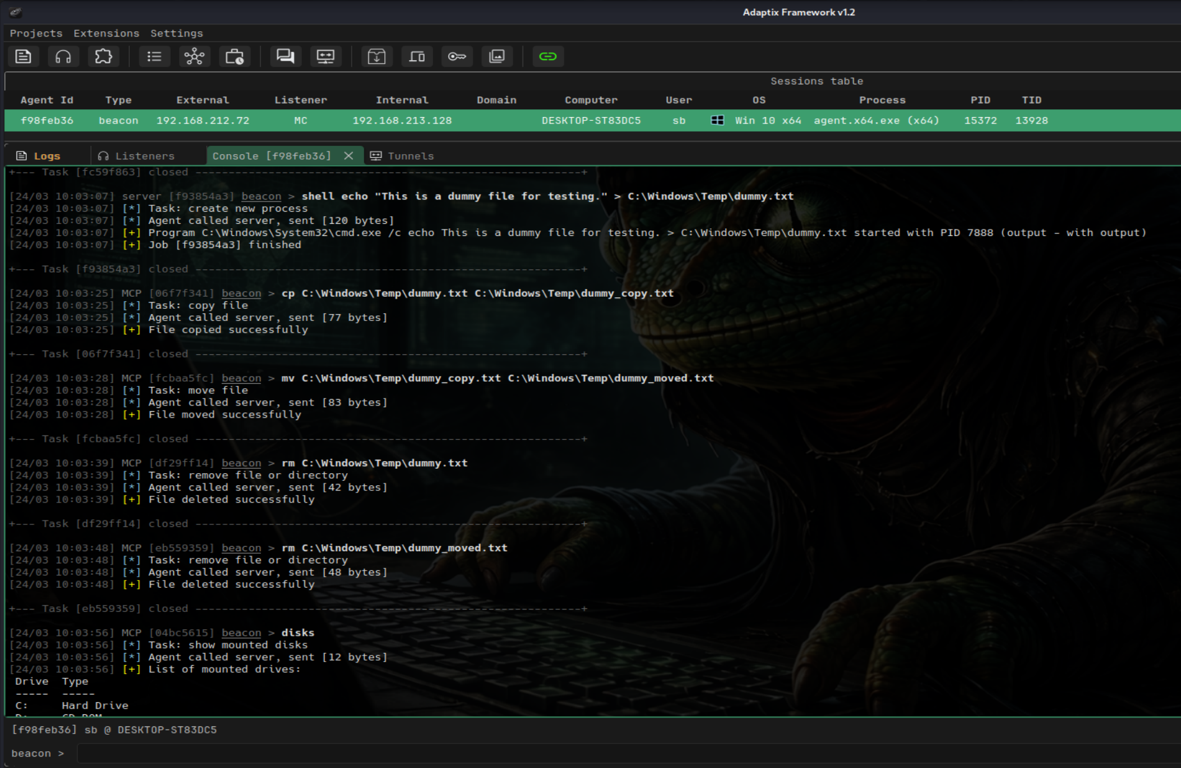Screen dimensions: 1181x768
Task: Switch to the Listeners tab
Action: click(x=137, y=156)
